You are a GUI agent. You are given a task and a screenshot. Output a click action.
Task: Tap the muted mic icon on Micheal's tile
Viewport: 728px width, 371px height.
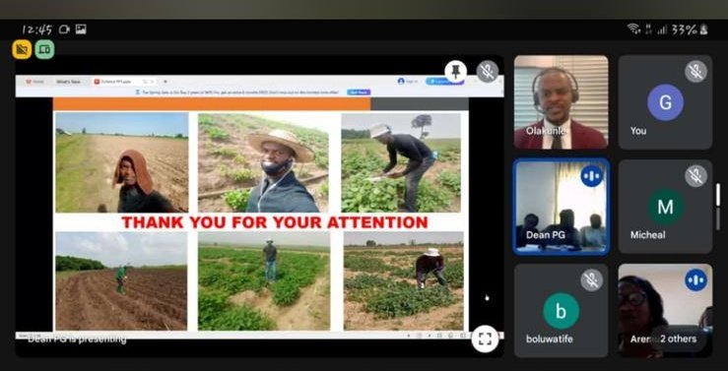tap(695, 176)
